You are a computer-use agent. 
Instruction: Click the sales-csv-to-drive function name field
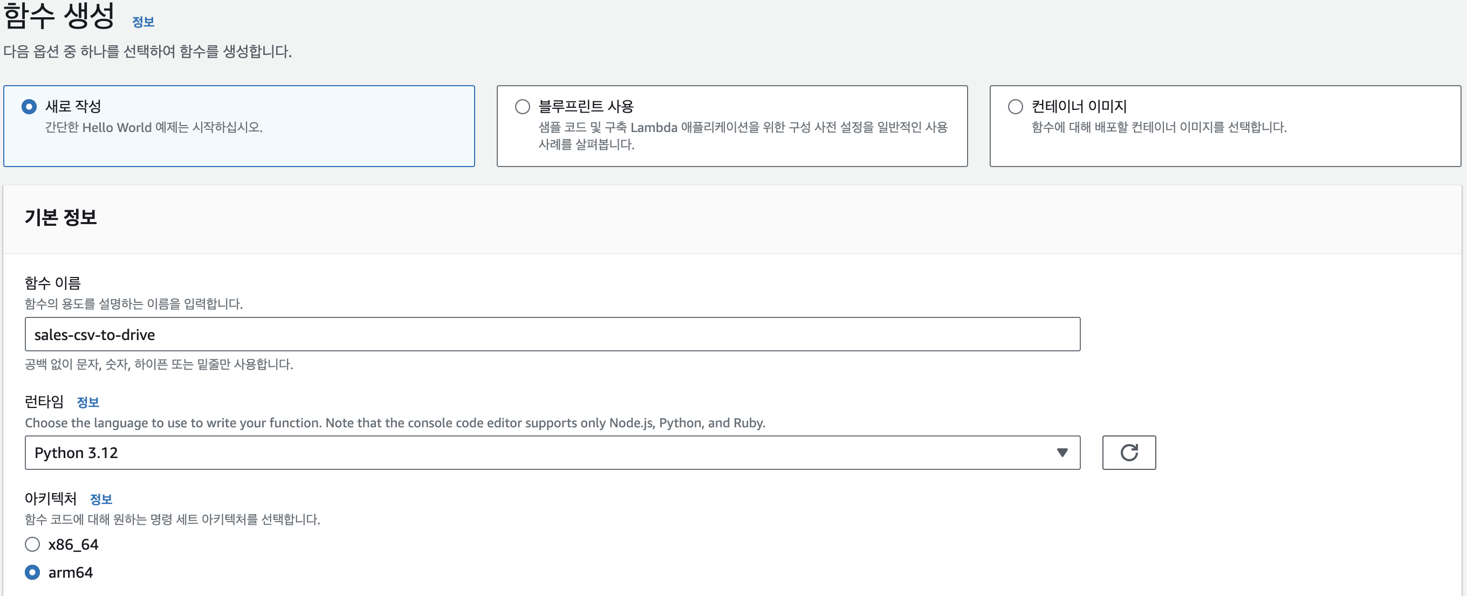click(552, 334)
